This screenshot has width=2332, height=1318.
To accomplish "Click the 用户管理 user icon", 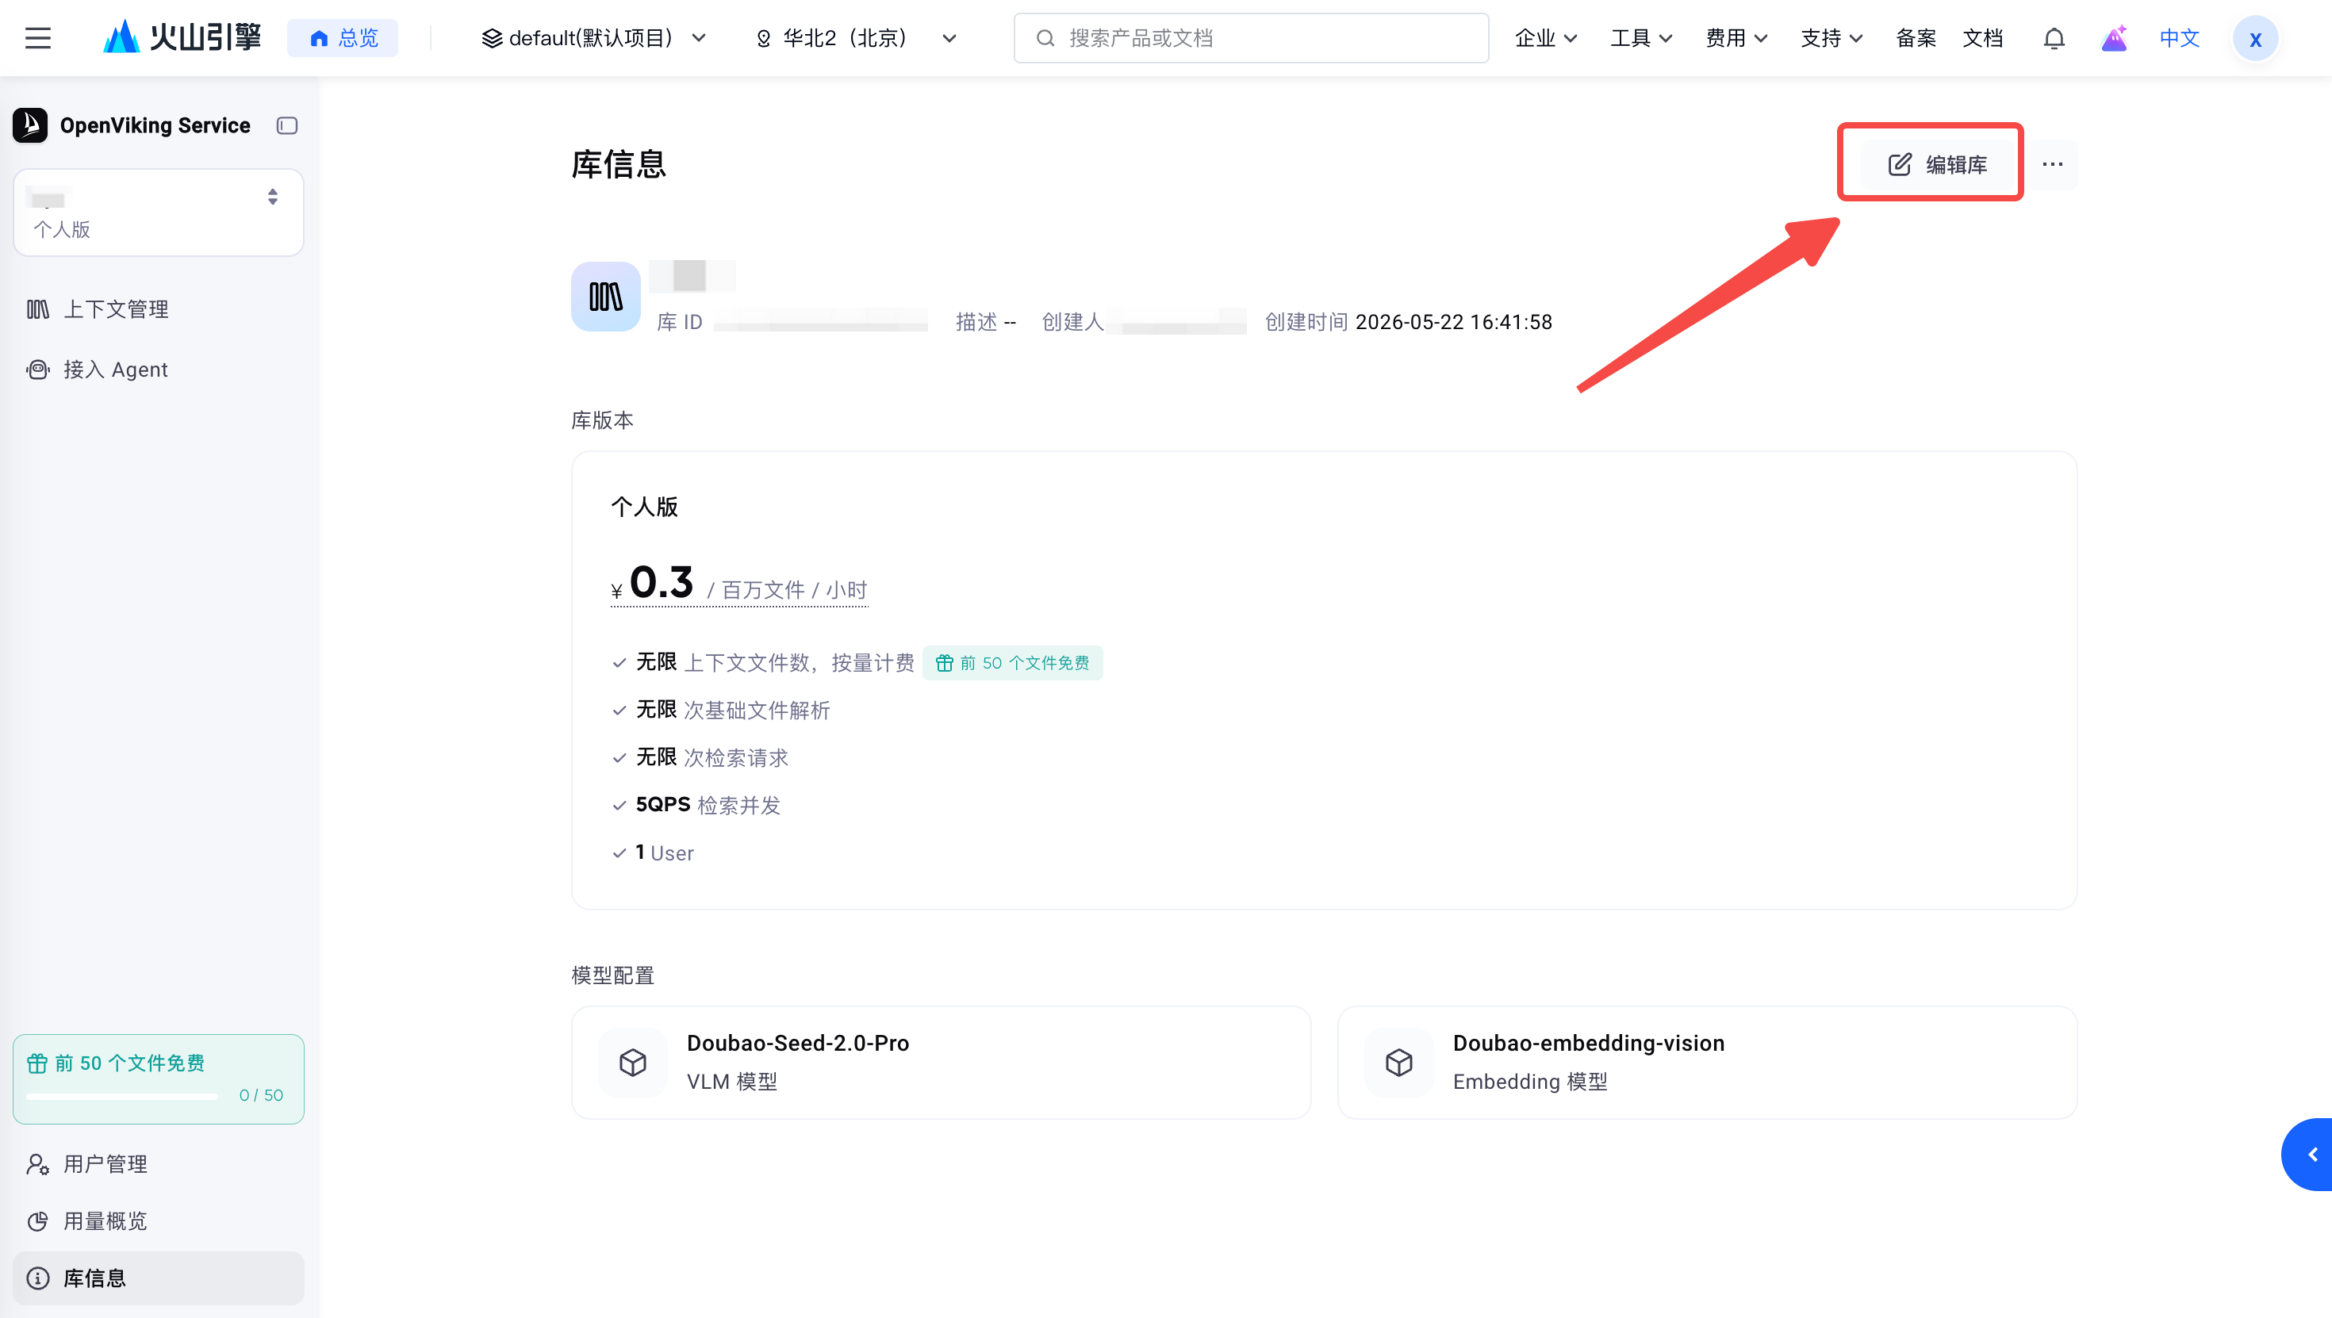I will click(x=38, y=1164).
